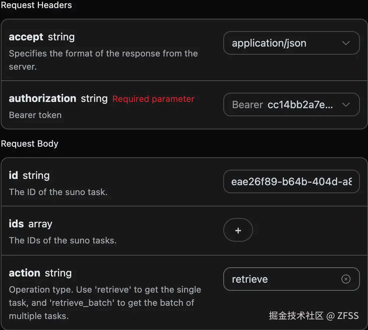Select the Request Body section heading

point(30,144)
